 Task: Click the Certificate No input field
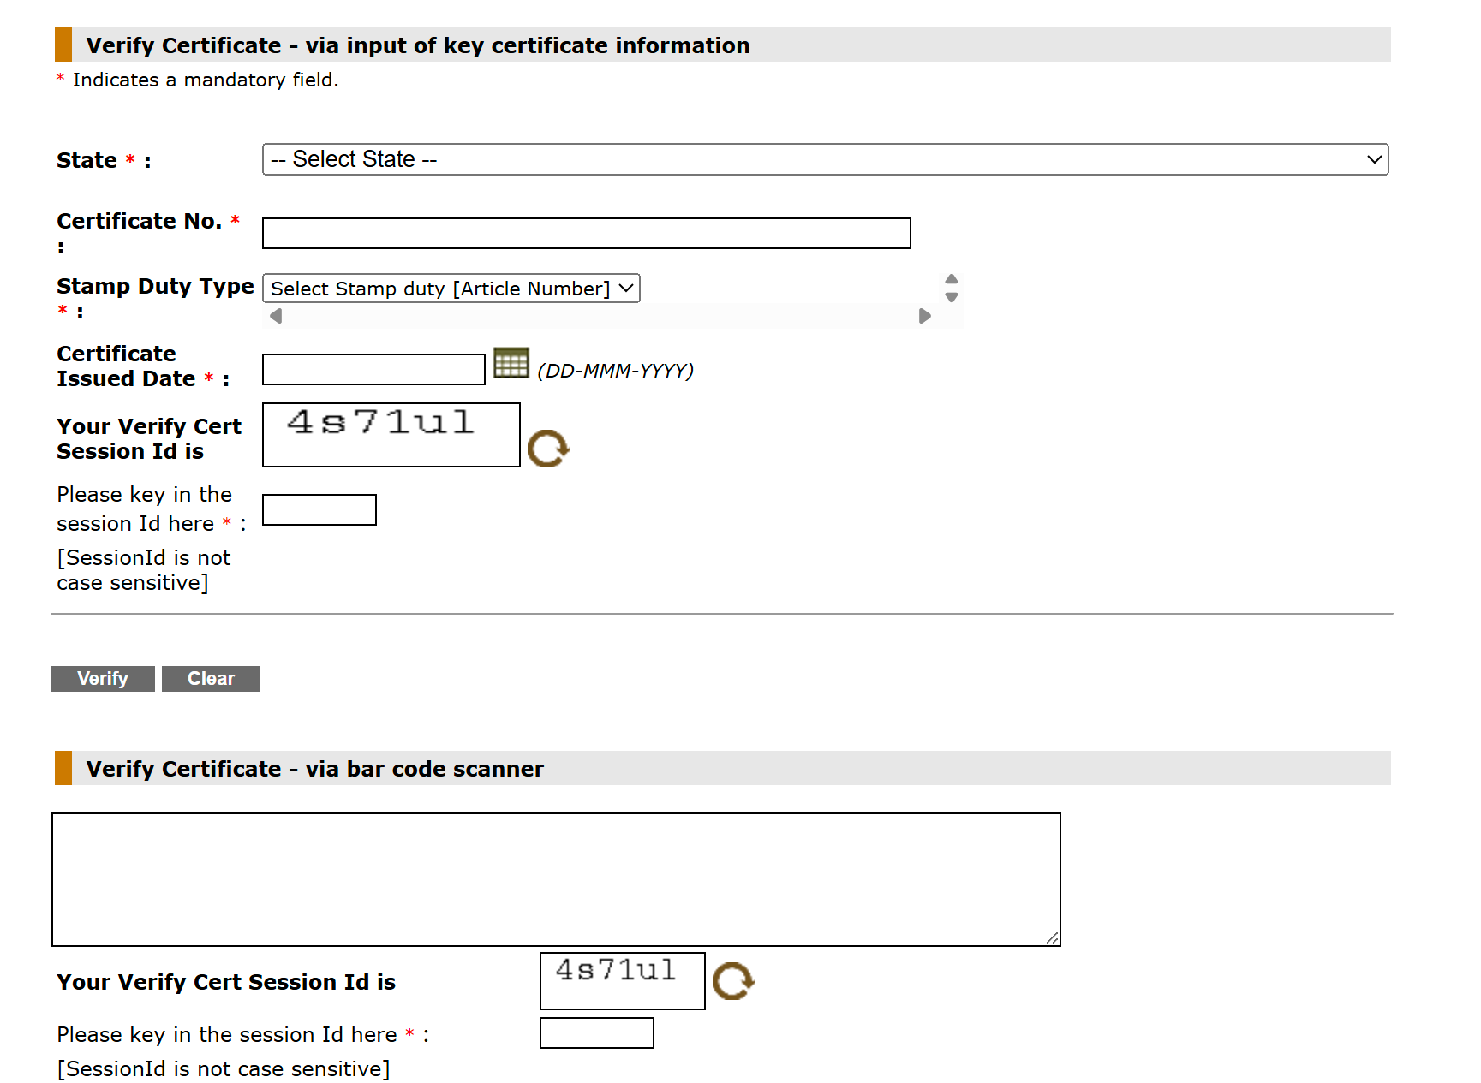[x=585, y=233]
